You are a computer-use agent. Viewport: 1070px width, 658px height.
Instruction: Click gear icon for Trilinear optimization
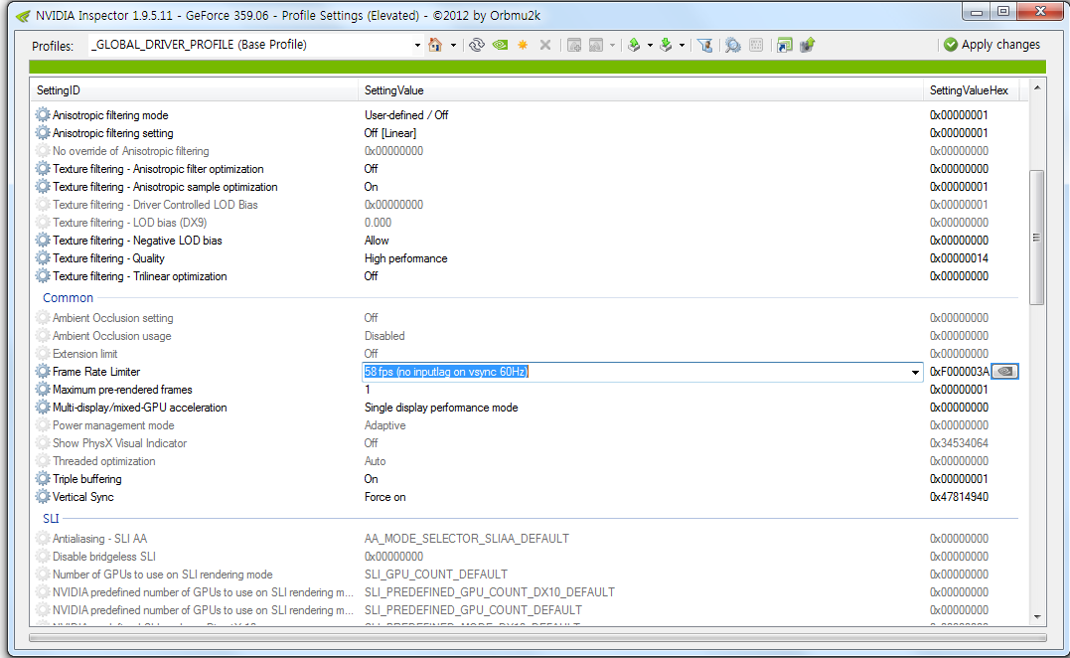click(x=43, y=275)
